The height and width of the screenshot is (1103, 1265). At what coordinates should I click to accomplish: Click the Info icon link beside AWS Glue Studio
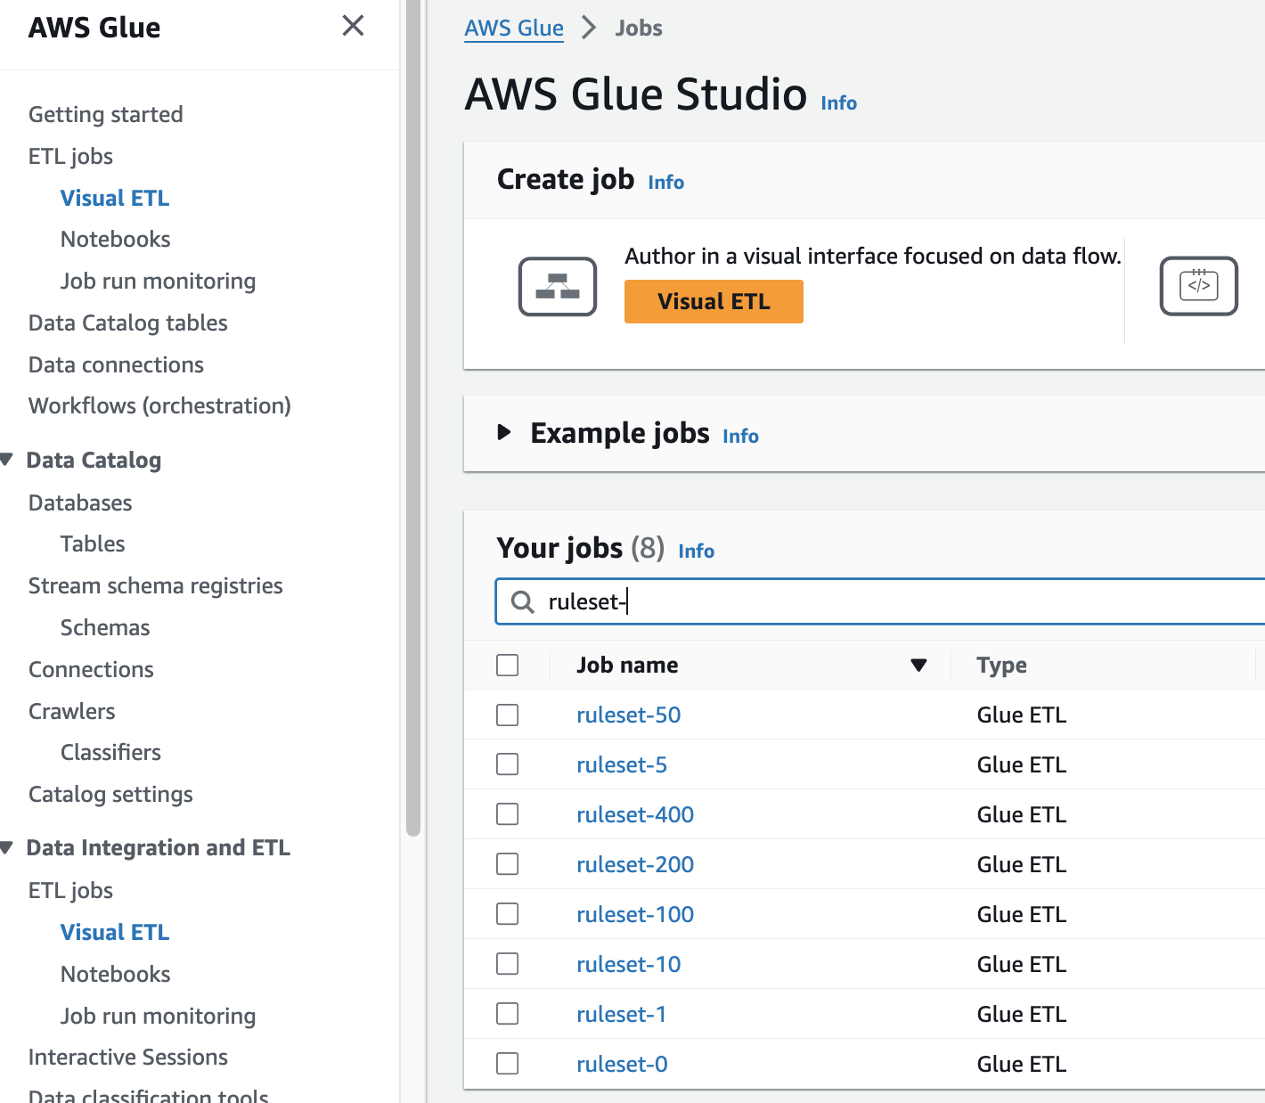[x=838, y=103]
